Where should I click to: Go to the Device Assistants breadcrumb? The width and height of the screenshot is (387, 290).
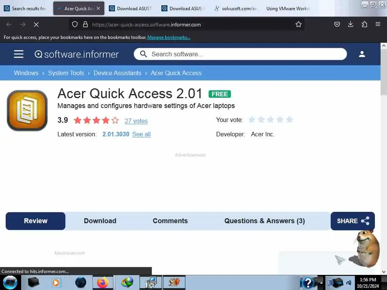(118, 73)
